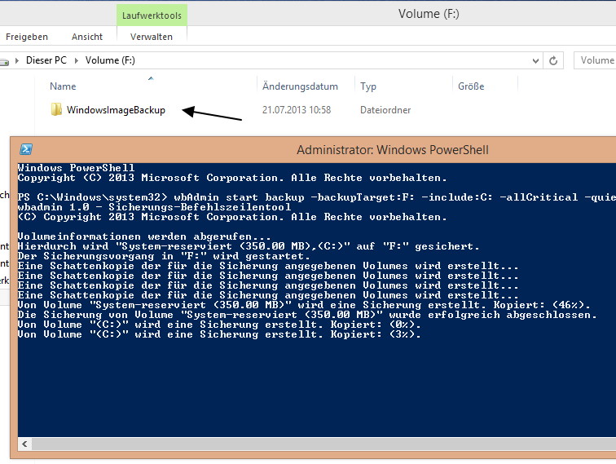Click the PowerShell horizontal scrollbar track
Viewport: 616px width, 464px height.
coord(323,444)
